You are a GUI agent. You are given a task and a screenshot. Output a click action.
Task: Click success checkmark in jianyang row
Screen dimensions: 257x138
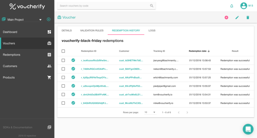pos(73,60)
